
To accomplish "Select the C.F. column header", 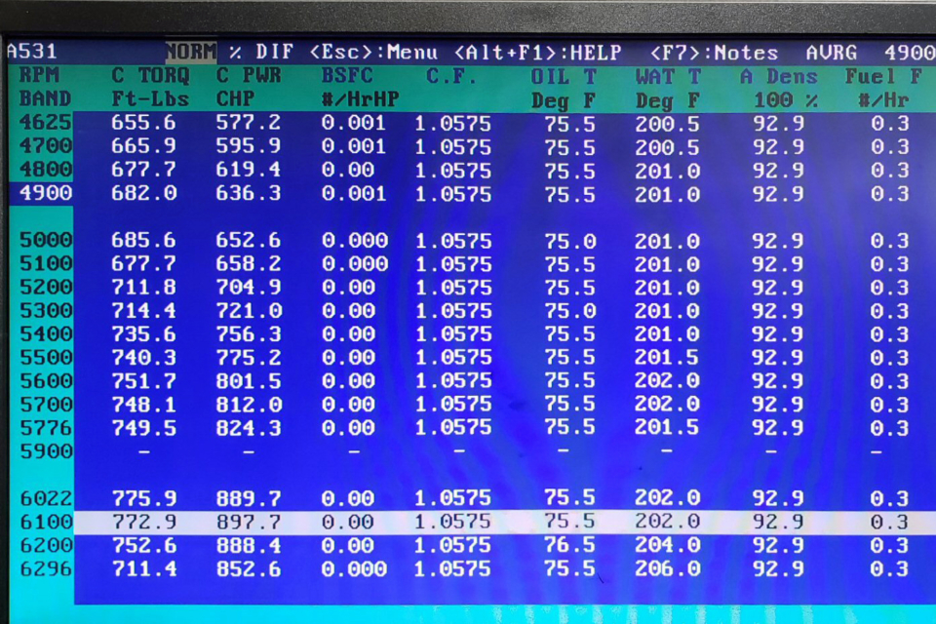I will (x=451, y=76).
